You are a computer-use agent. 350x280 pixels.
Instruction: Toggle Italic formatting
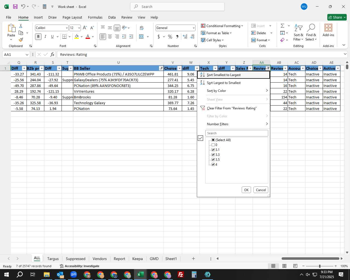click(x=45, y=36)
